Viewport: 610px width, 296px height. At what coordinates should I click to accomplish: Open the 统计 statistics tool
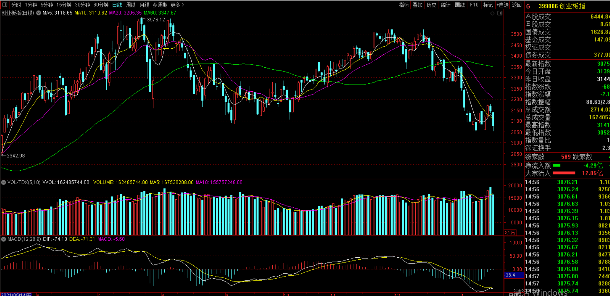(x=446, y=5)
